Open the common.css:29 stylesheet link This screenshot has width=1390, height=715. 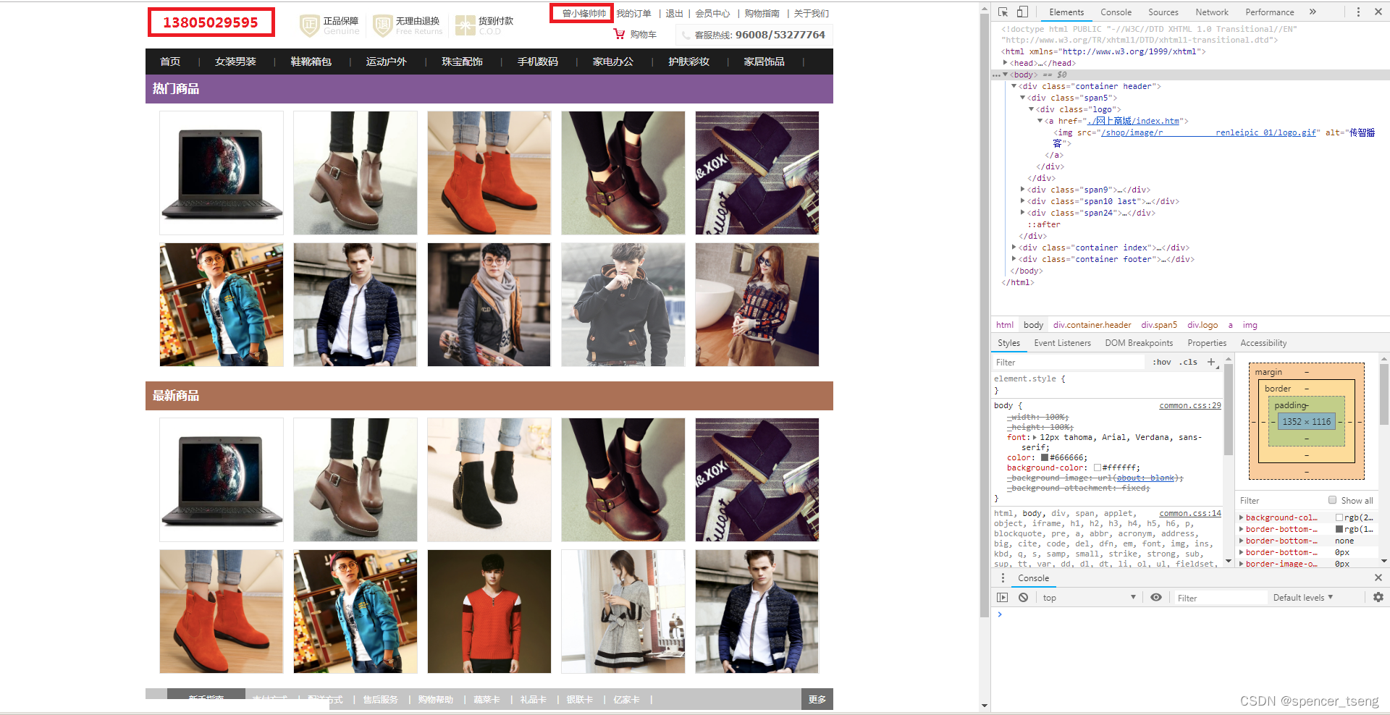click(x=1189, y=405)
